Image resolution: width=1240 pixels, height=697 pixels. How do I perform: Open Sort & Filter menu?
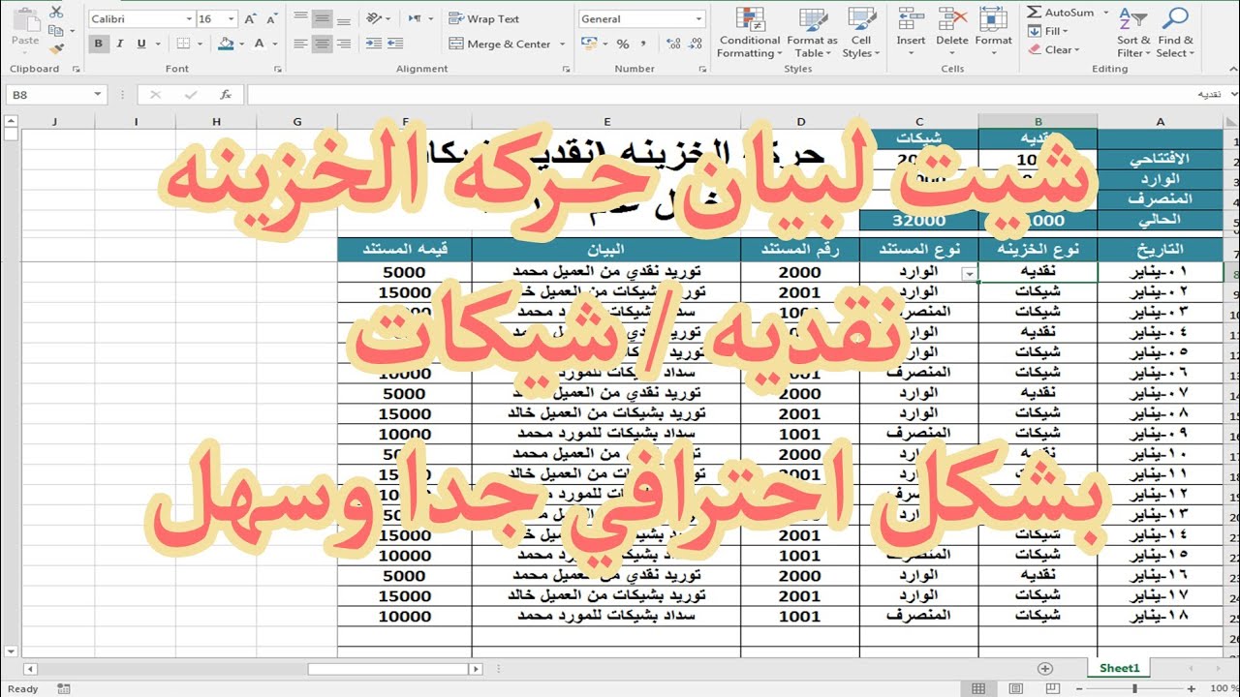pyautogui.click(x=1132, y=33)
